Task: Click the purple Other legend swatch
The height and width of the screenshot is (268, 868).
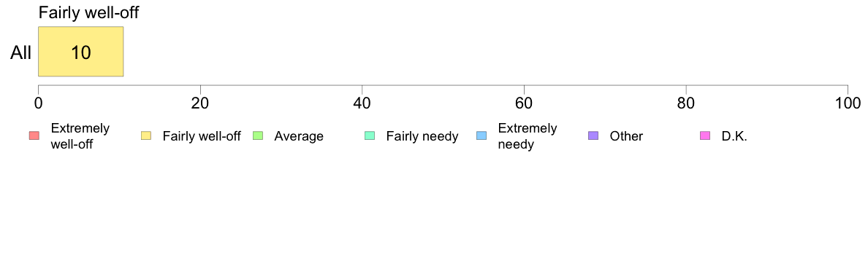Action: [x=593, y=135]
